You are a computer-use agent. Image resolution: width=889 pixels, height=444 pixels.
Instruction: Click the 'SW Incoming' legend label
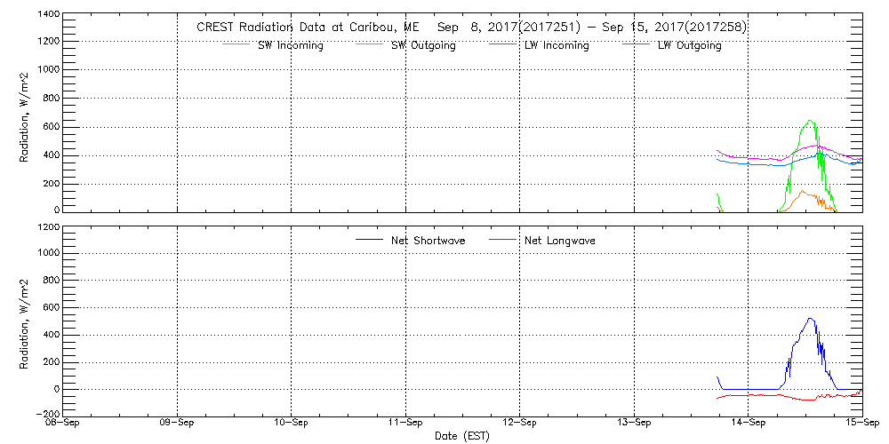(291, 46)
